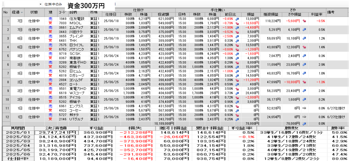Open the 仕掛中のみ filter dropdown
This screenshot has width=349, height=161.
click(41, 4)
